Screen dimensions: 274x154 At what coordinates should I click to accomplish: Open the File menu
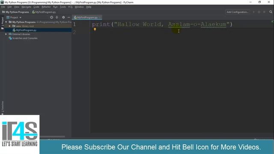[3, 7]
